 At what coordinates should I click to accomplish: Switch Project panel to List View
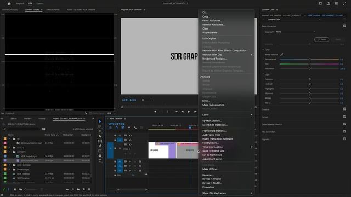[x=9, y=189]
